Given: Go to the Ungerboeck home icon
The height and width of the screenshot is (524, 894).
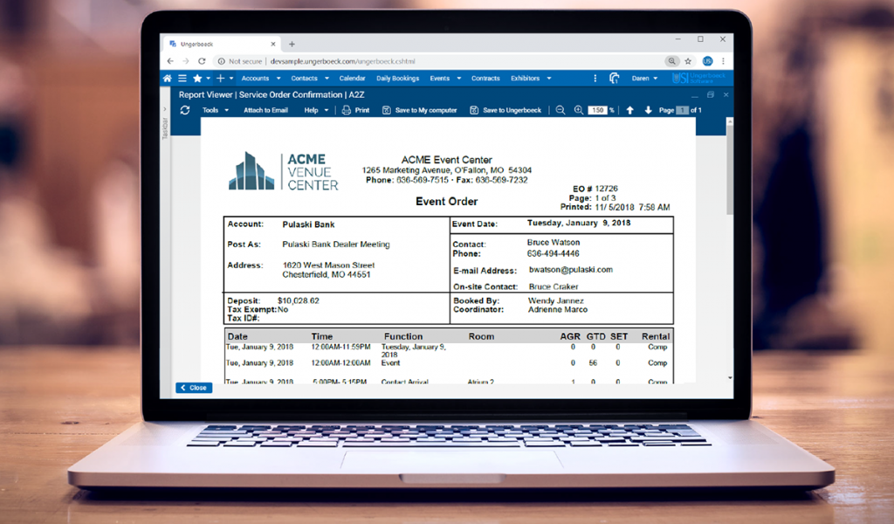Looking at the screenshot, I should [168, 79].
